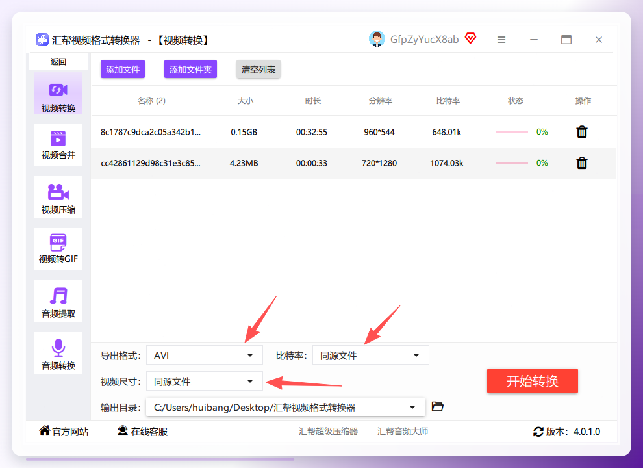Viewport: 643px width, 468px height.
Task: Select file name 8c1787c9dca2c05a342b1...
Action: (x=151, y=132)
